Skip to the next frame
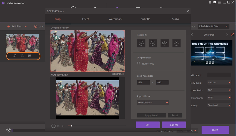Screen dimensions: 236x136 click(63, 126)
